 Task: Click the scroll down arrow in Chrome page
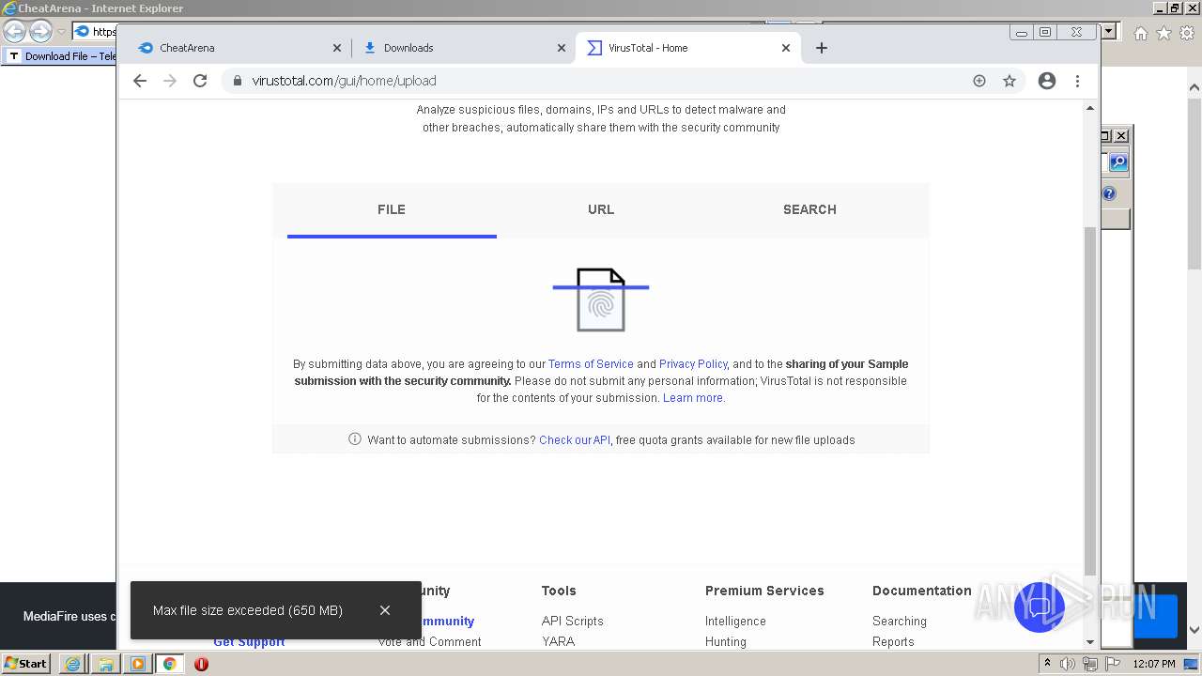(x=1089, y=642)
